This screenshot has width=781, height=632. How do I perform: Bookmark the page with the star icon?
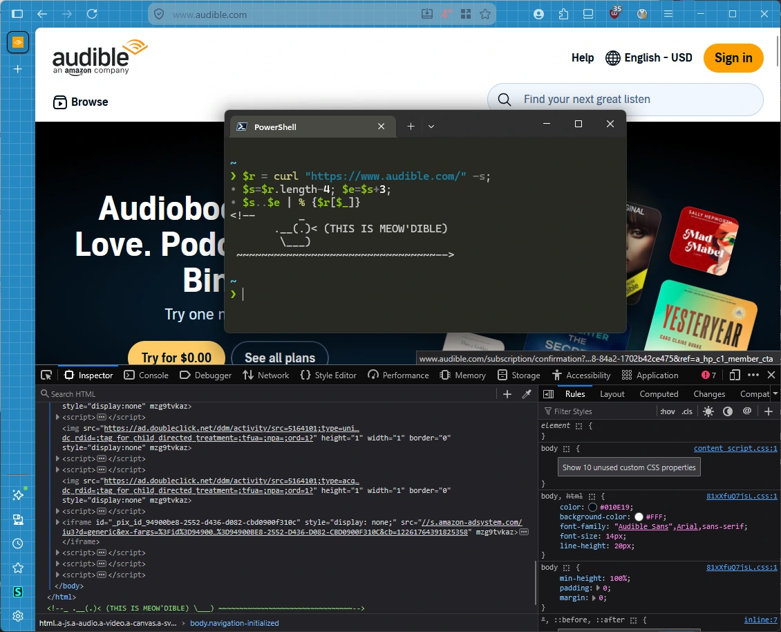click(x=485, y=14)
